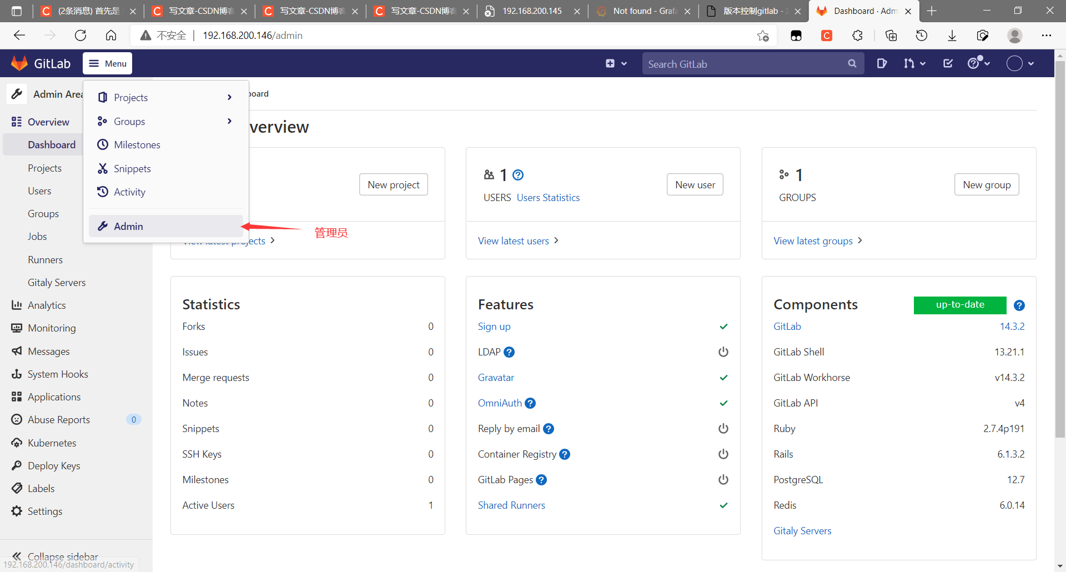The image size is (1066, 572).
Task: Open View latest users link
Action: tap(518, 240)
